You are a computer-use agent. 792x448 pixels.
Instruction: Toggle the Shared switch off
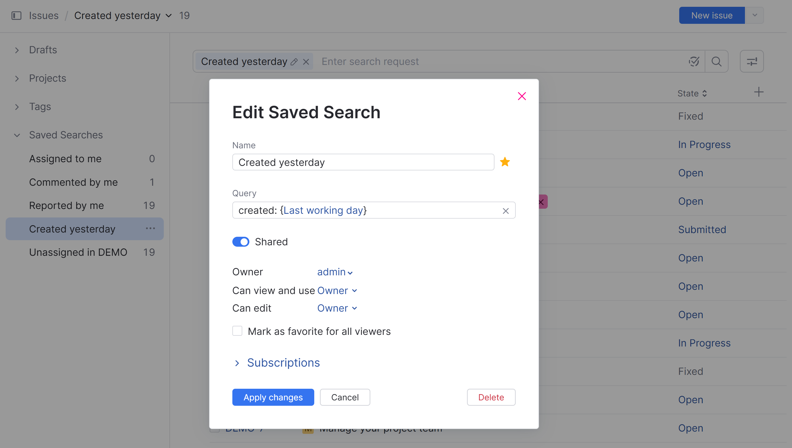point(241,242)
